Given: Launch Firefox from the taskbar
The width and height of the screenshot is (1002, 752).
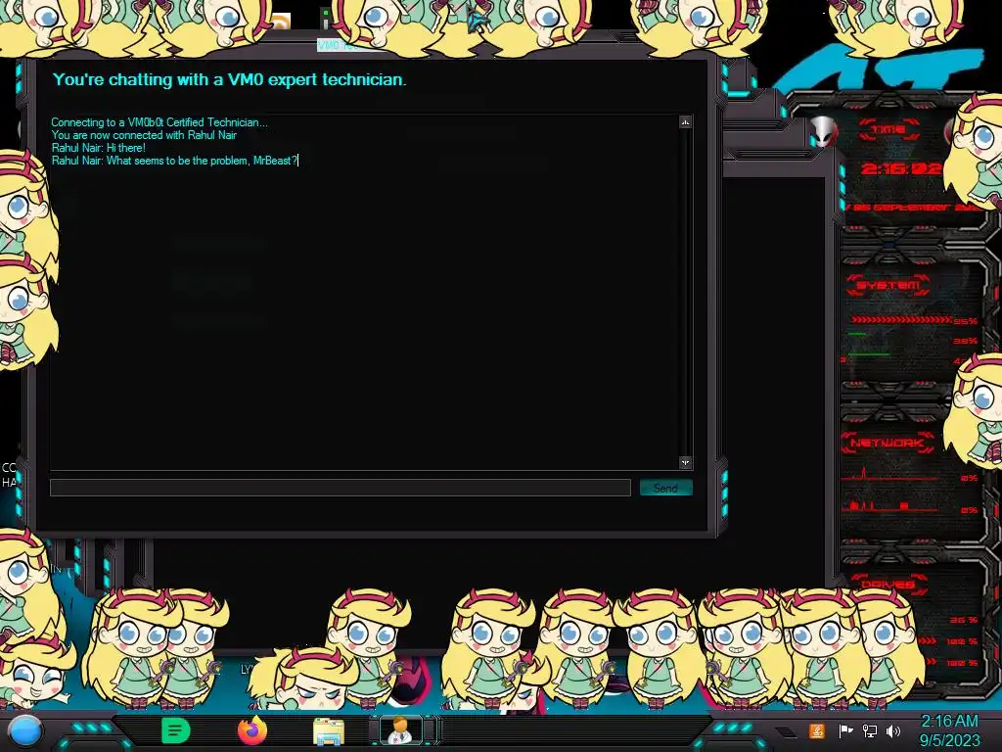Looking at the screenshot, I should 251,730.
